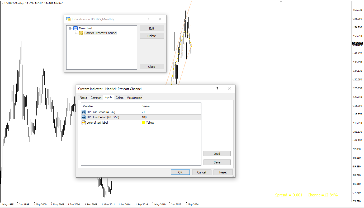Click the 1 Jan 2006 date label
The height and width of the screenshot is (208, 364).
[74, 204]
